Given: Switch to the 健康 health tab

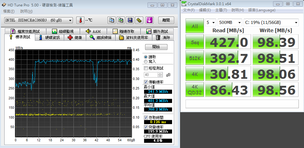Looking at the screenshot, I should pyautogui.click(x=75, y=38).
